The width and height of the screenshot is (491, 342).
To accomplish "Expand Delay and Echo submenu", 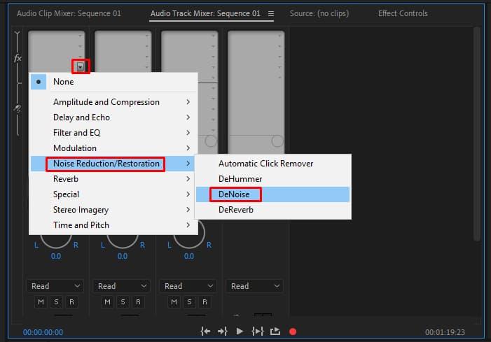I will coord(113,117).
